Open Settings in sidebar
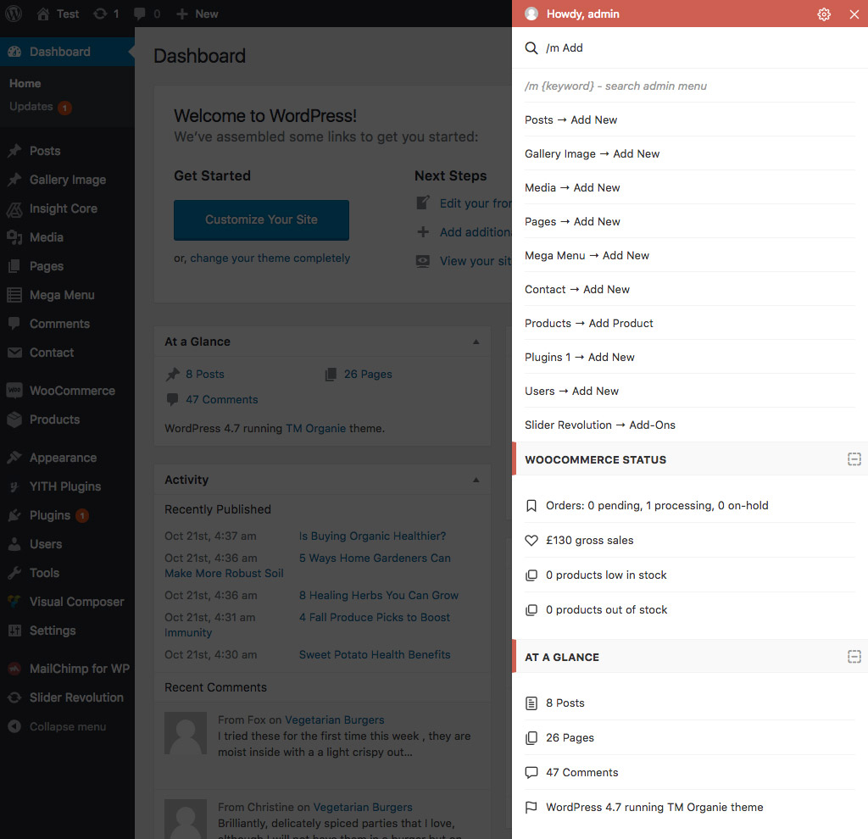Viewport: 868px width, 839px height. 67,631
